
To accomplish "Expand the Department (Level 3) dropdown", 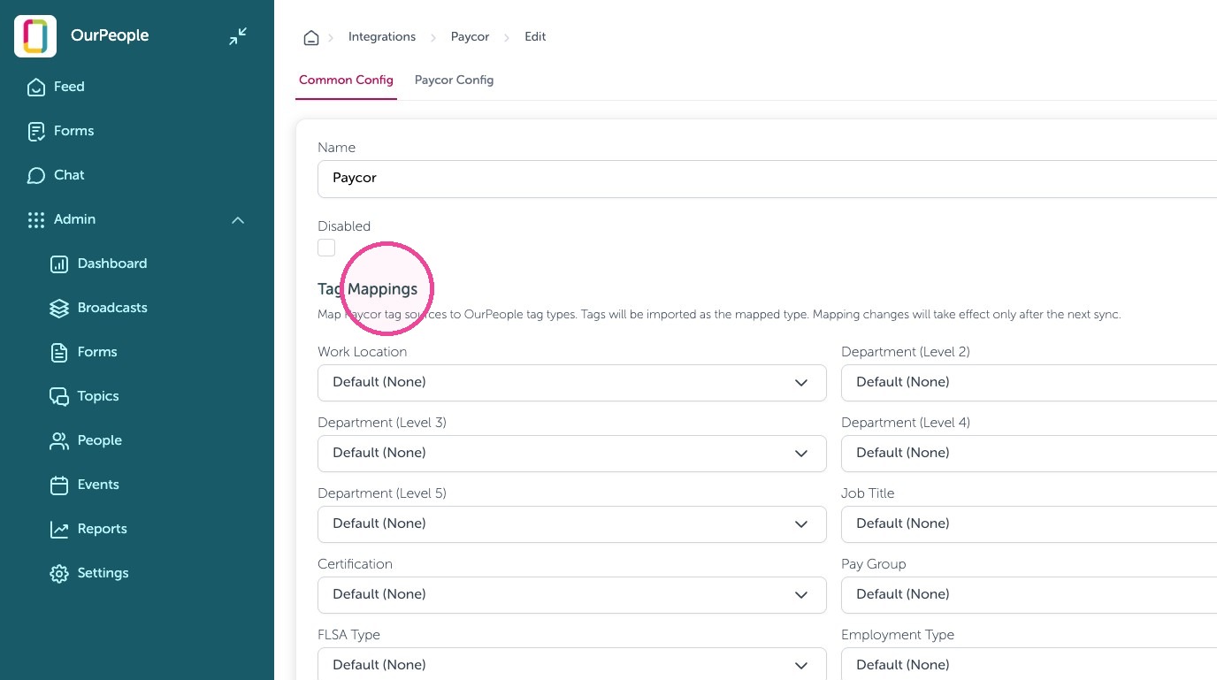I will click(572, 453).
